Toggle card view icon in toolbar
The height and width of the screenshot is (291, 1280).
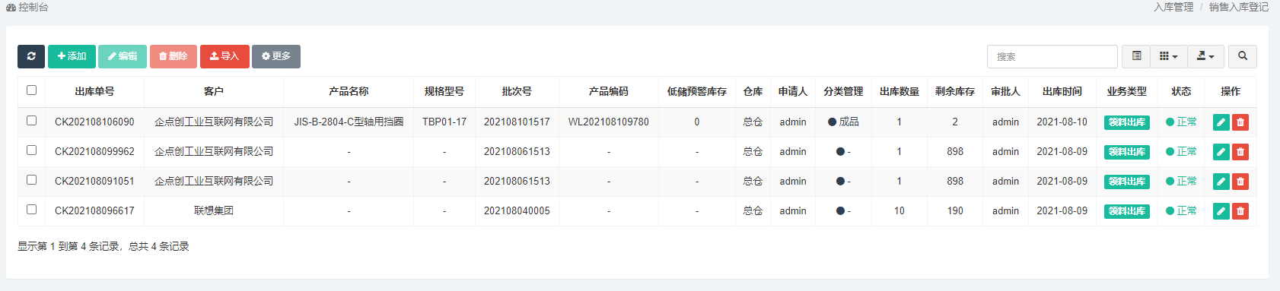click(1136, 56)
